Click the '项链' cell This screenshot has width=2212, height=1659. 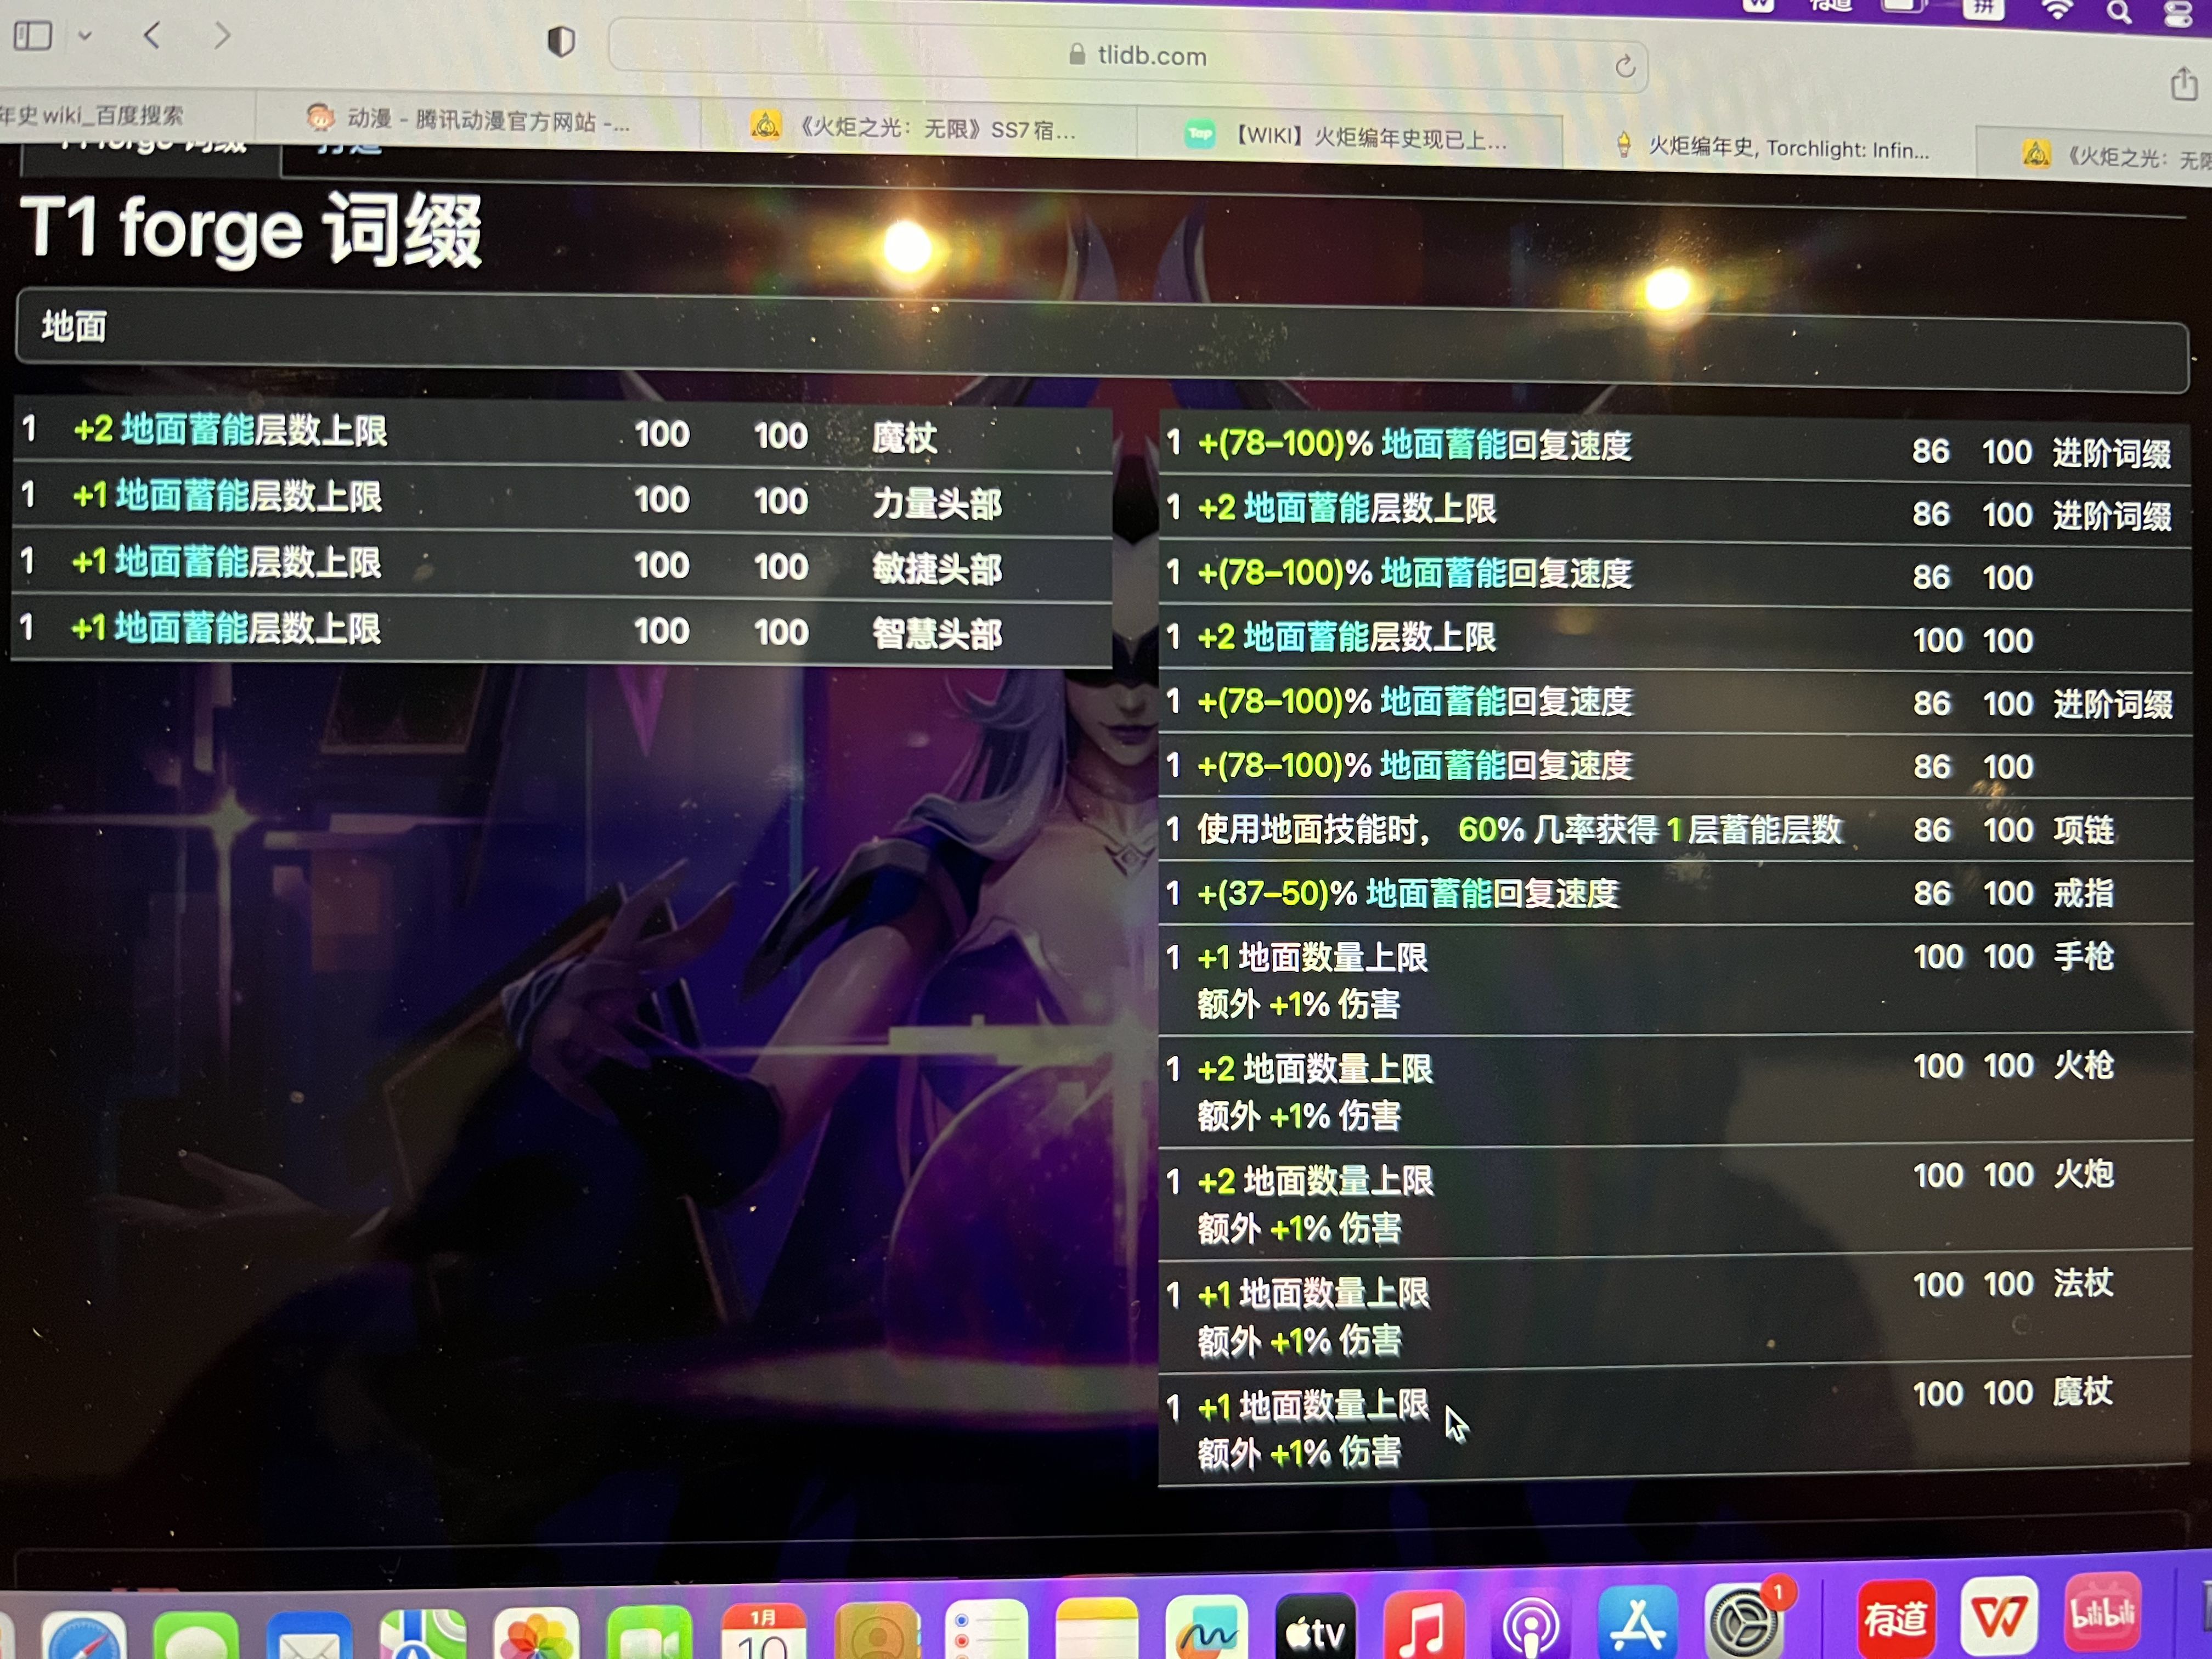click(2084, 829)
